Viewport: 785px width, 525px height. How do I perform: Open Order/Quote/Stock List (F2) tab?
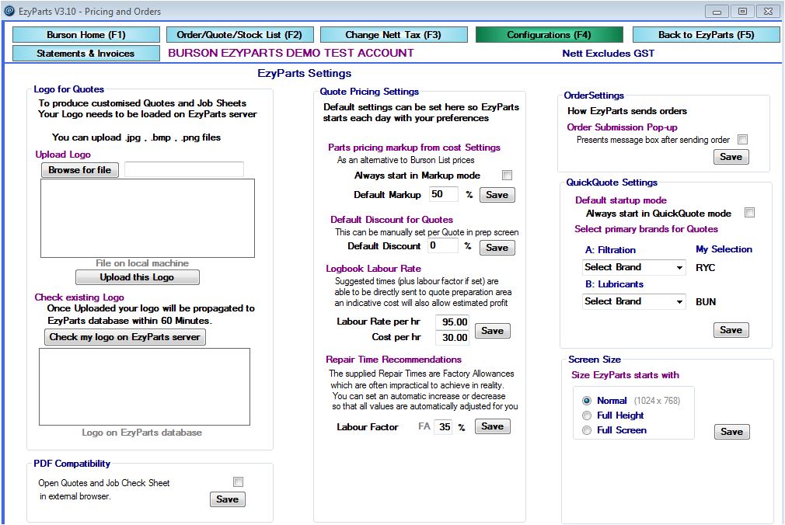(240, 34)
